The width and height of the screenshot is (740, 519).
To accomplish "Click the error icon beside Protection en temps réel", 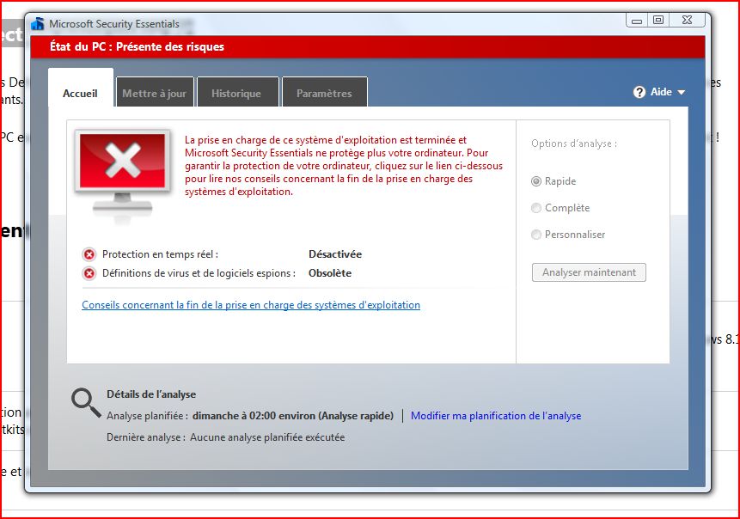I will coord(89,255).
